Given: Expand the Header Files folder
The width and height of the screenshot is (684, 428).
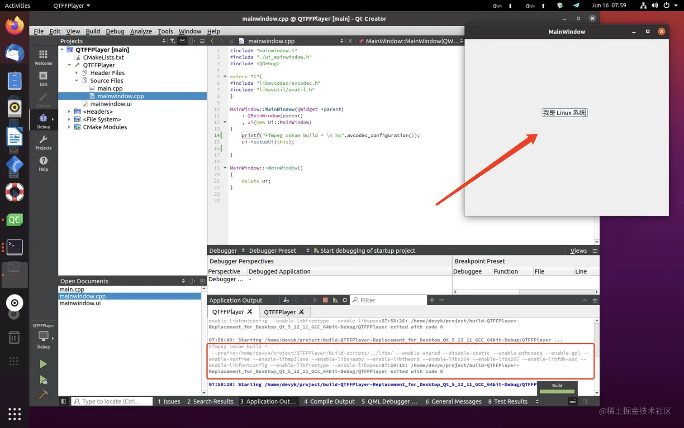Looking at the screenshot, I should 76,73.
